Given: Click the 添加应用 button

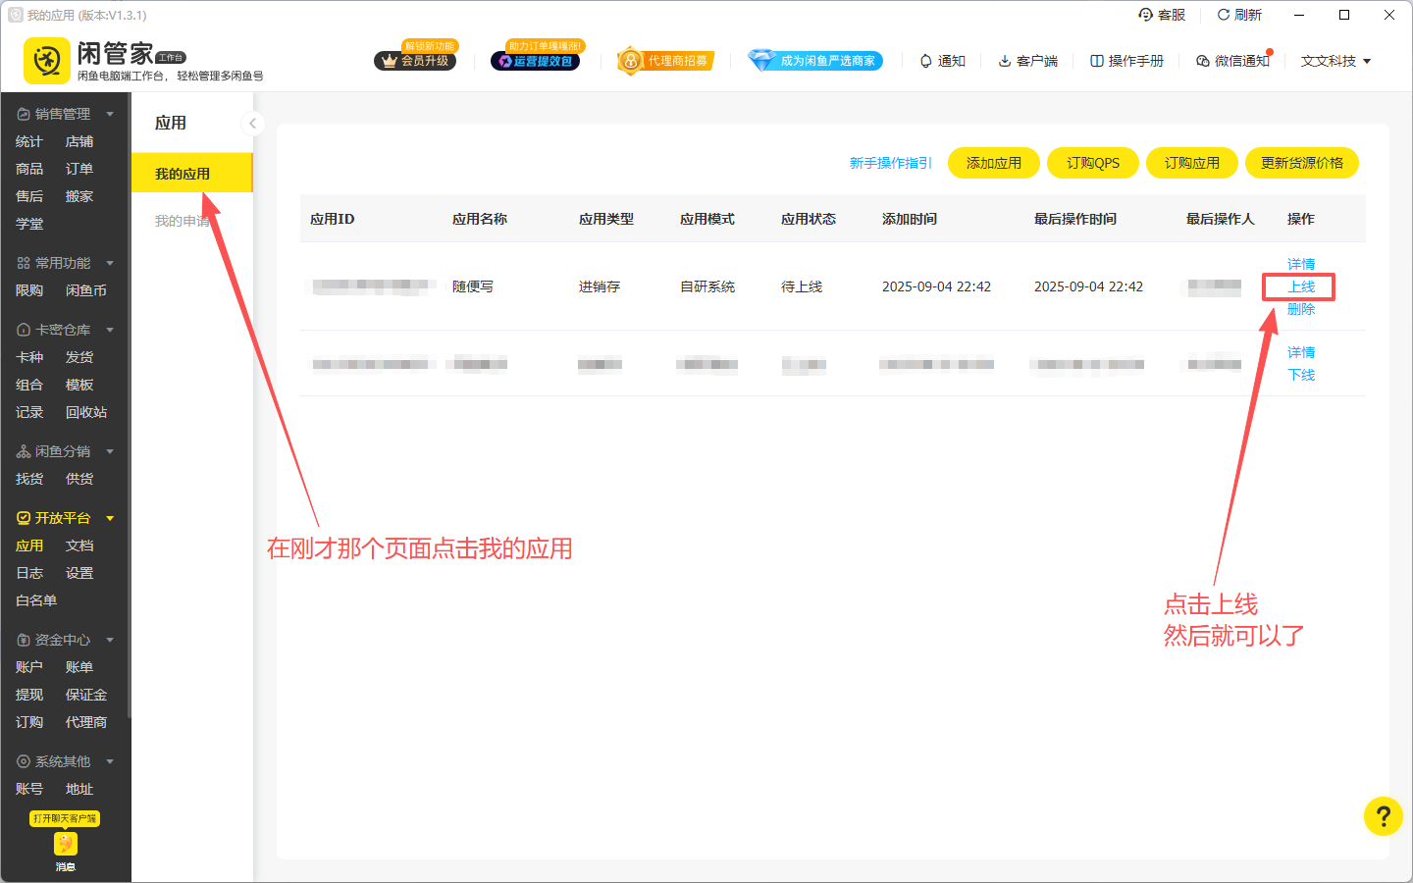Looking at the screenshot, I should pyautogui.click(x=993, y=163).
